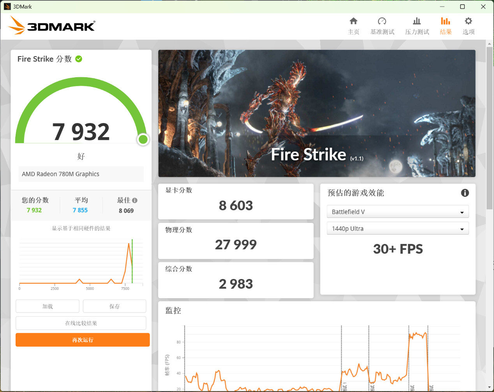Click the AMD Radeon 780M Graphics field
Image resolution: width=494 pixels, height=392 pixels.
point(81,174)
